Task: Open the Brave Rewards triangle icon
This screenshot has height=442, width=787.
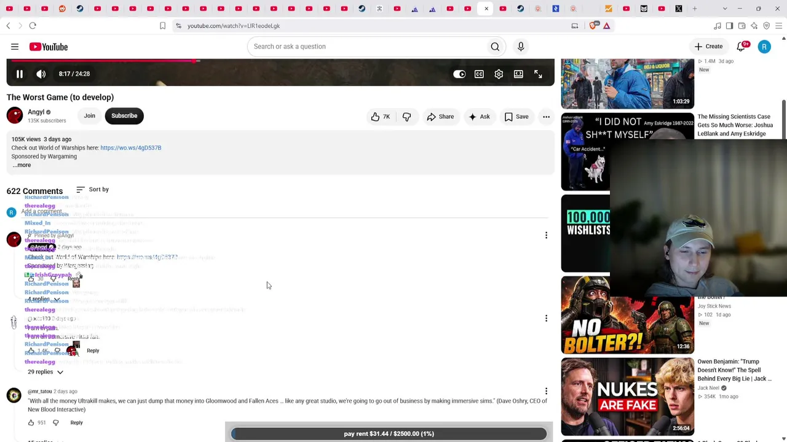Action: click(606, 26)
